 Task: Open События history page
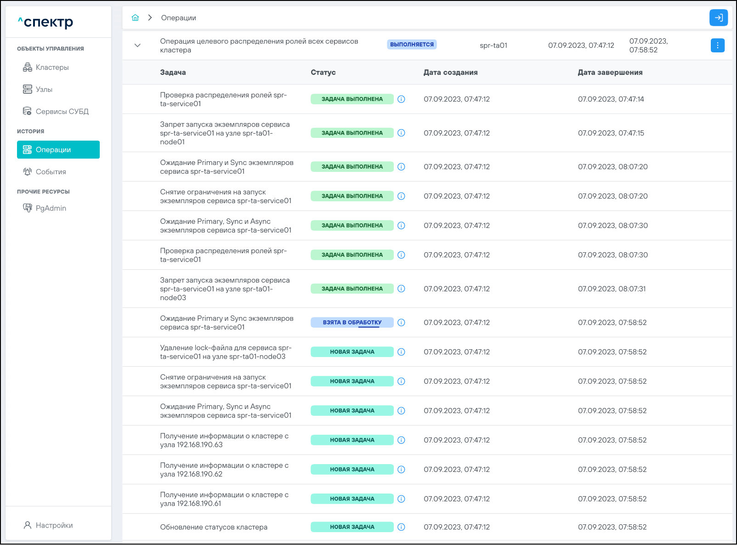point(51,172)
